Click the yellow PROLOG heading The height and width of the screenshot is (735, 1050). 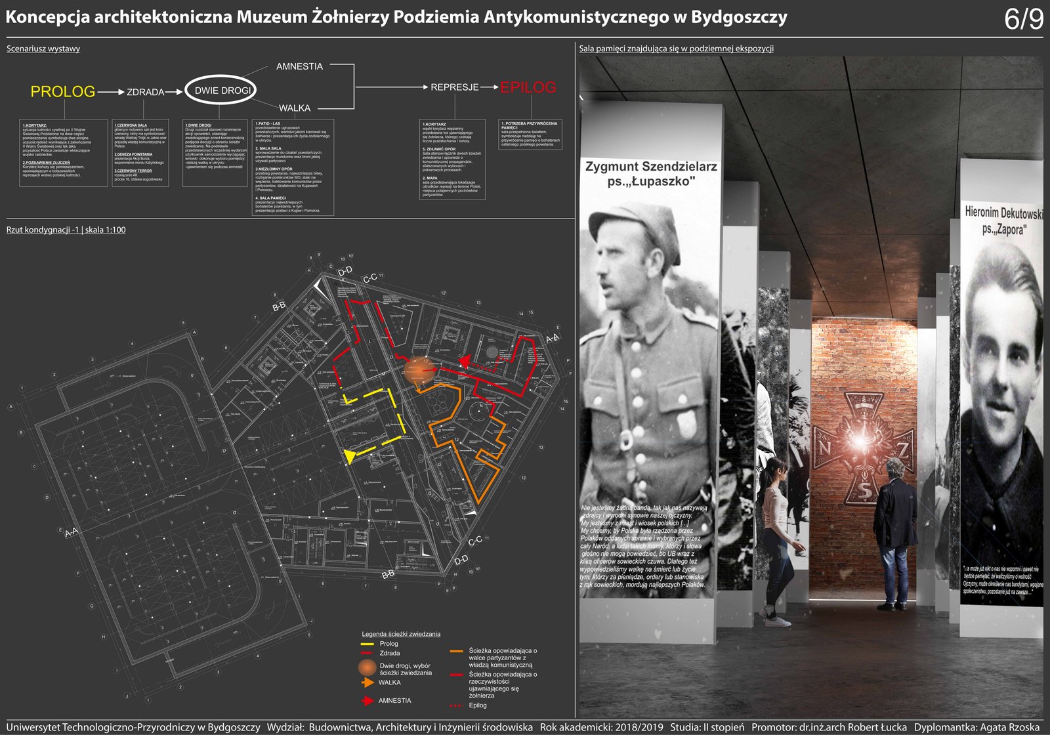(63, 92)
